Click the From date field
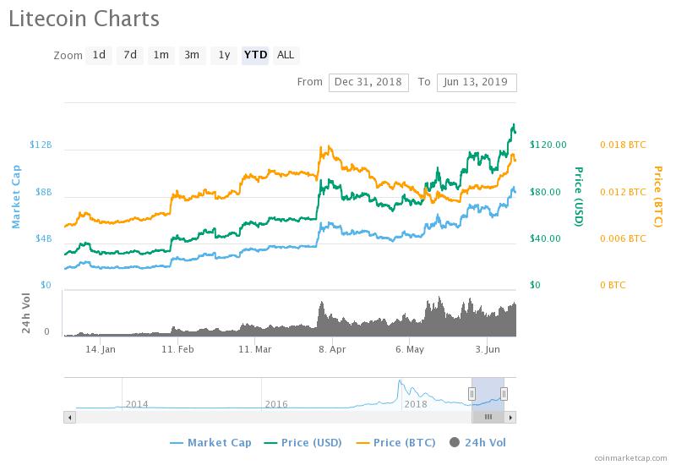 (368, 82)
